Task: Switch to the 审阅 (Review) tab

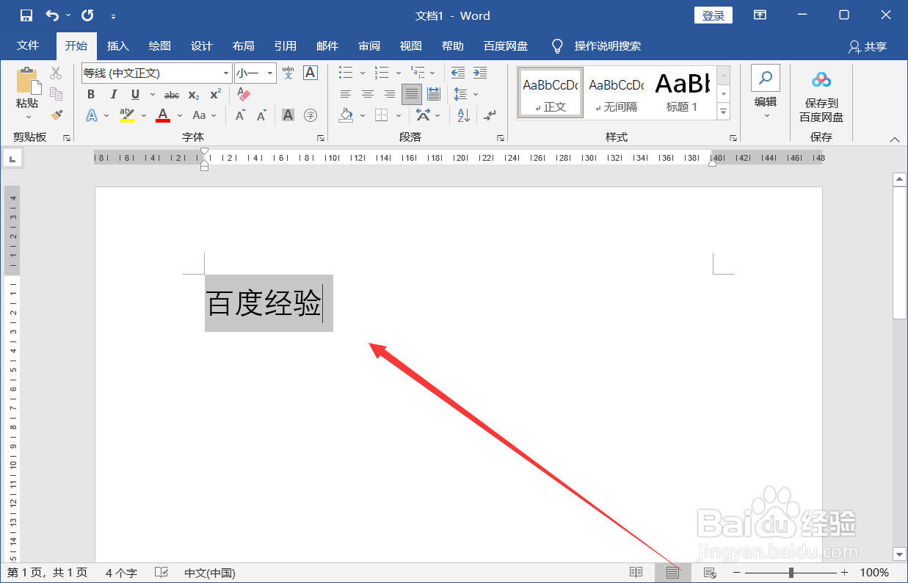Action: coord(369,46)
